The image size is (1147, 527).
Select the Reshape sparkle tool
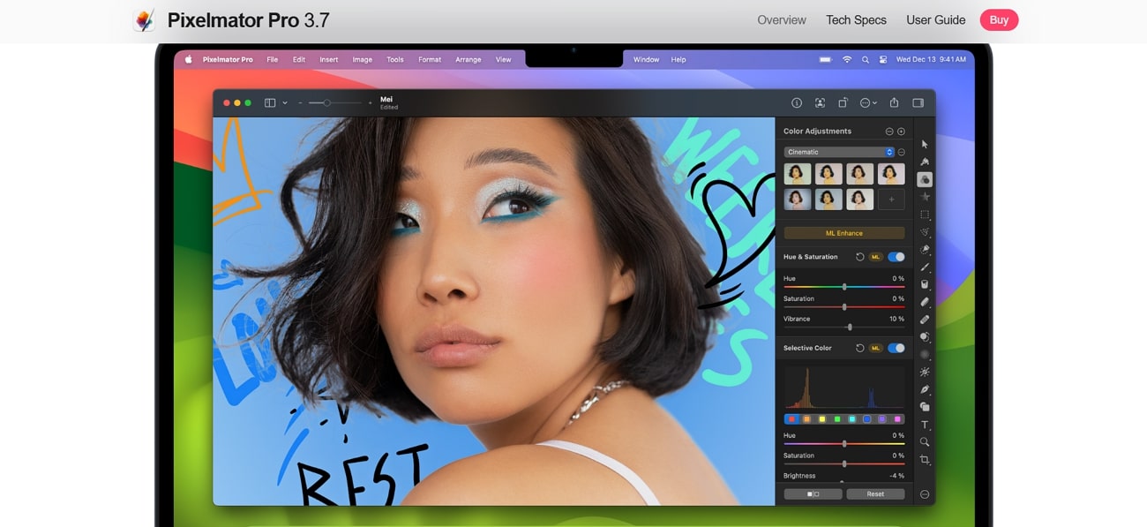pos(925,372)
